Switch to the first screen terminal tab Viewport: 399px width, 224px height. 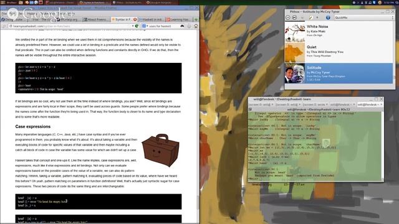[x=261, y=105]
